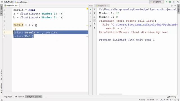Change CRLF line separator setting
The width and height of the screenshot is (180, 101).
pos(162,100)
